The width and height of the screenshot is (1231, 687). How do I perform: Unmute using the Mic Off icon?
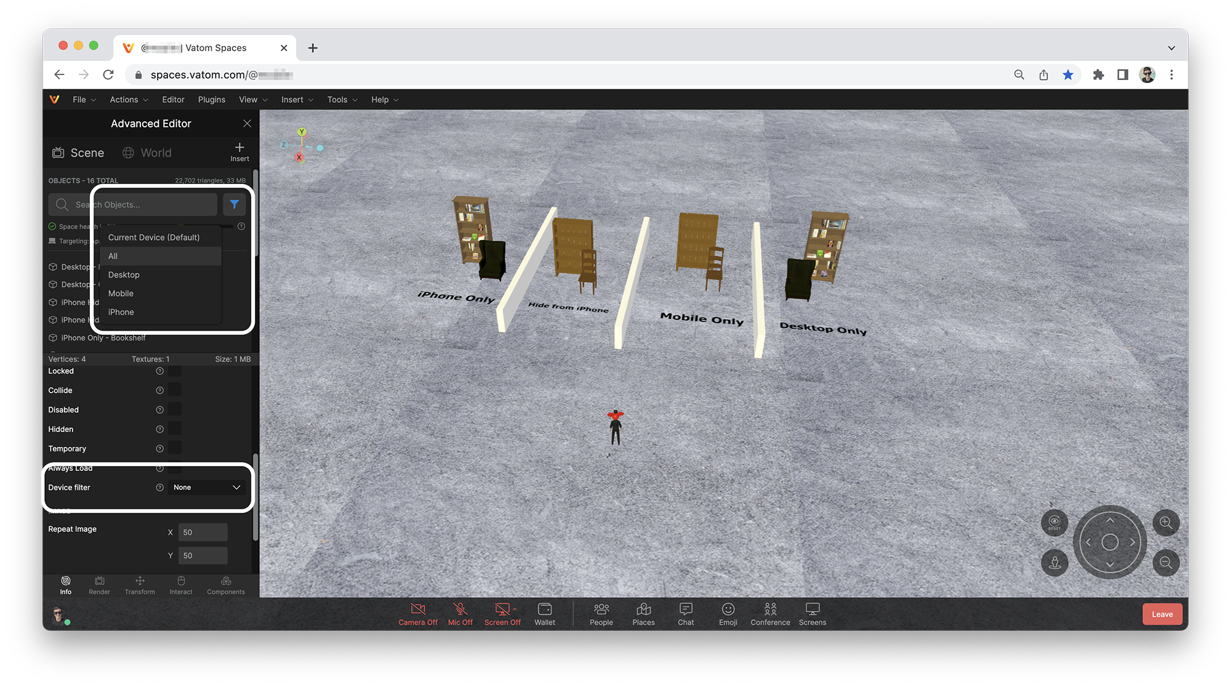(x=460, y=609)
